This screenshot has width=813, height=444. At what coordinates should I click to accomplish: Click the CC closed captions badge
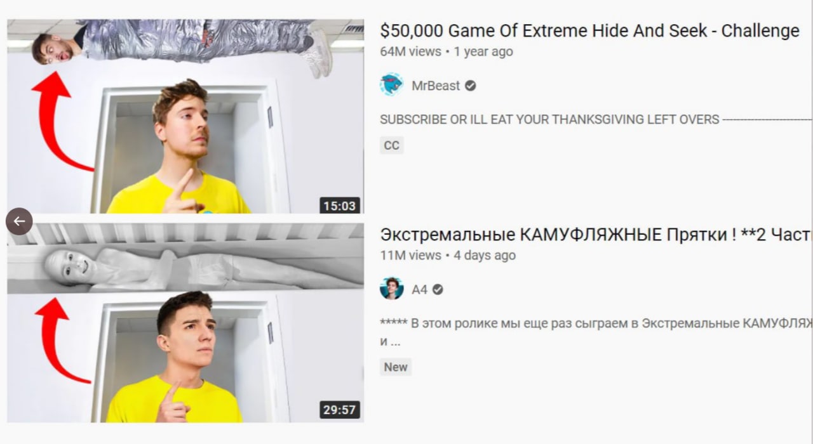click(x=392, y=145)
